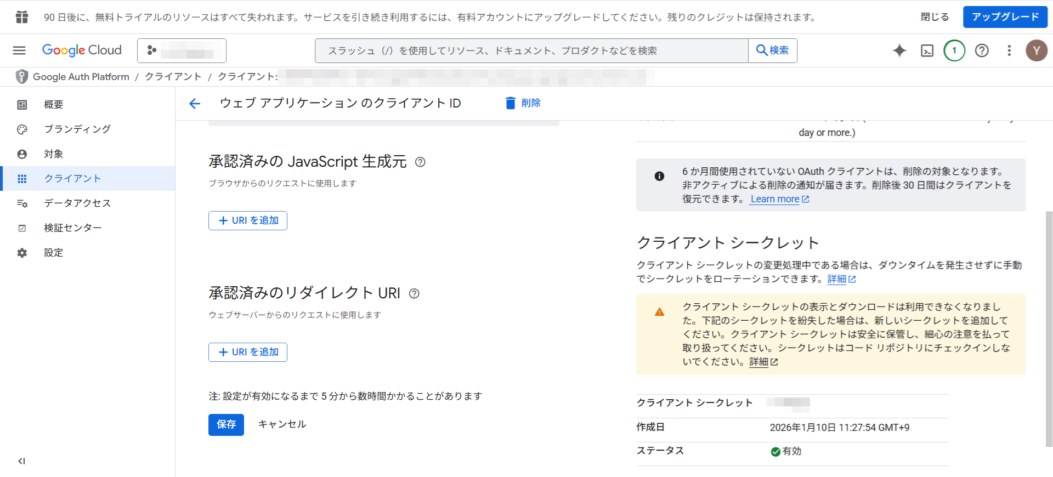The image size is (1053, 477).
Task: Activate Cloud Shell terminal icon
Action: coord(927,50)
